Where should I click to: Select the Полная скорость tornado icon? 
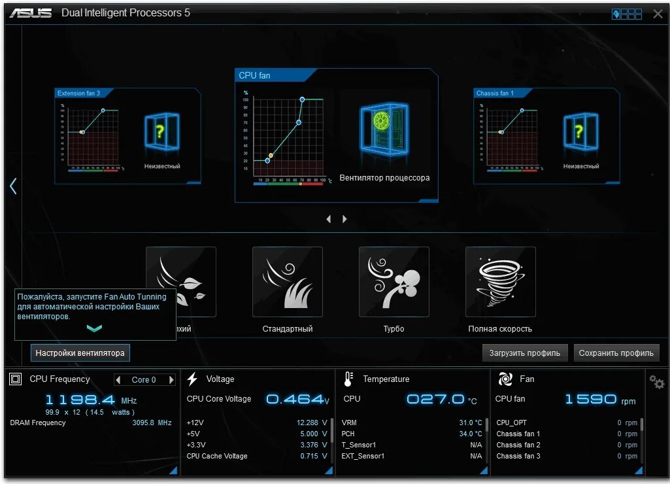pyautogui.click(x=500, y=282)
